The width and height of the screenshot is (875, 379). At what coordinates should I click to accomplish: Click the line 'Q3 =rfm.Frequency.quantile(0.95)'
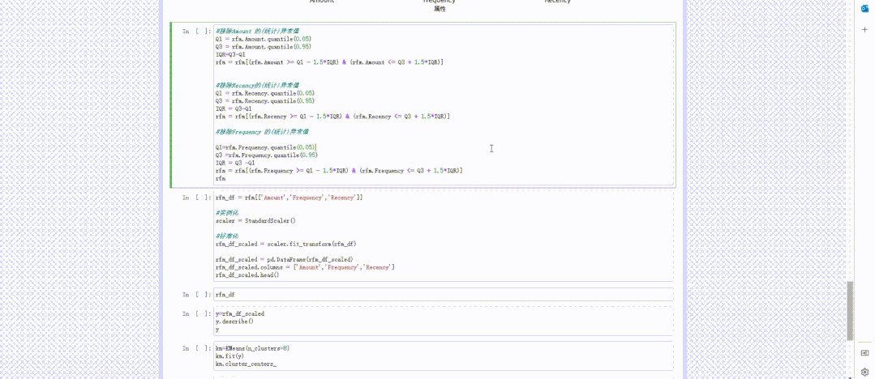266,155
